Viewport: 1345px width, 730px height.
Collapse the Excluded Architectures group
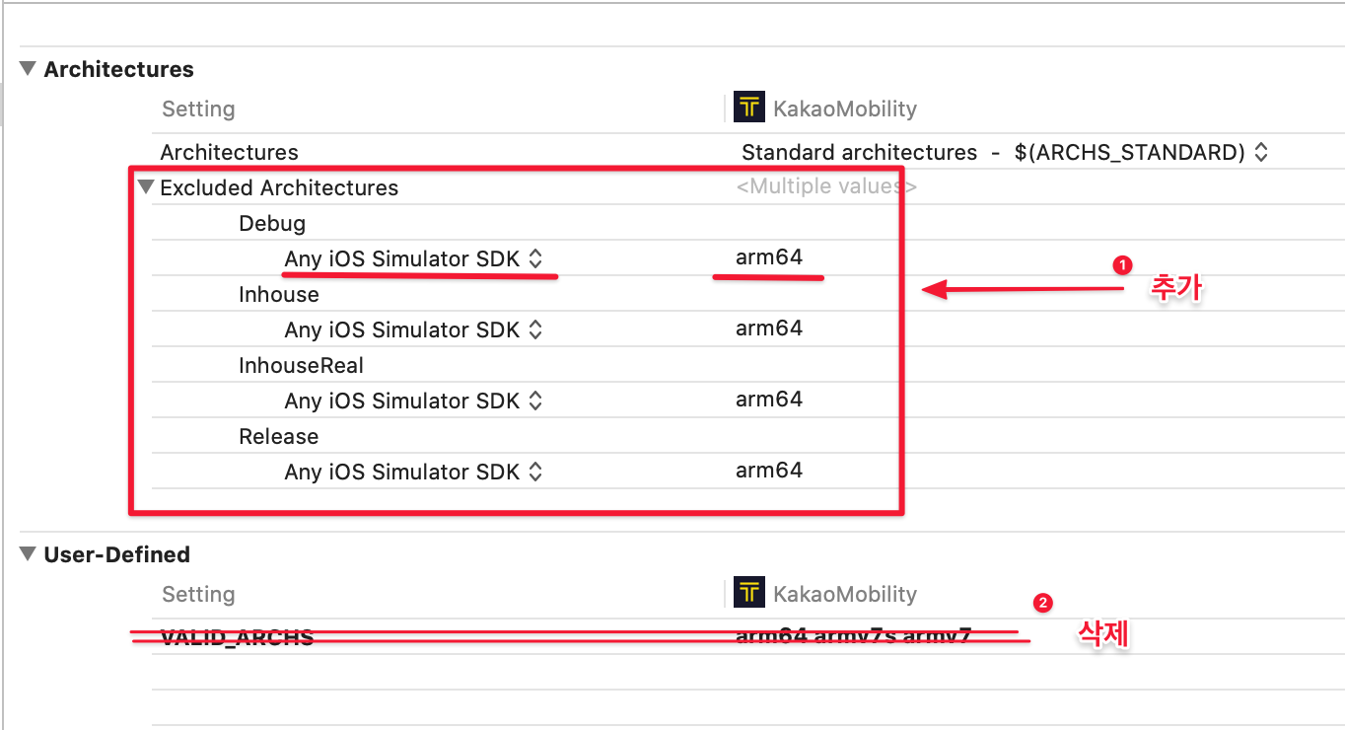[x=145, y=186]
